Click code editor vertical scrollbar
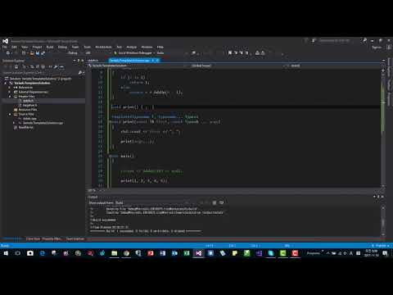 [x=383, y=129]
